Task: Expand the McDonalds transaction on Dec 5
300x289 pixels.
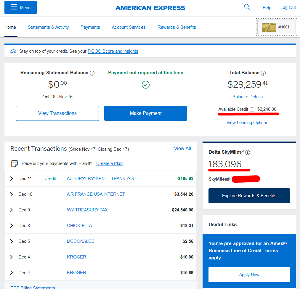Action: (x=12, y=241)
